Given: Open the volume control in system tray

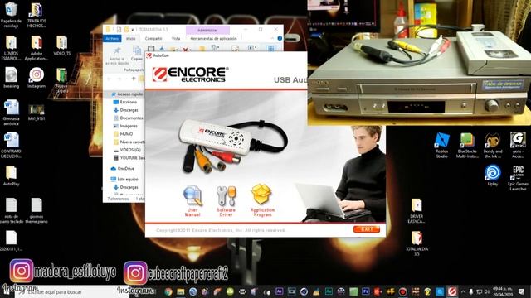Looking at the screenshot, I should click(x=487, y=291).
